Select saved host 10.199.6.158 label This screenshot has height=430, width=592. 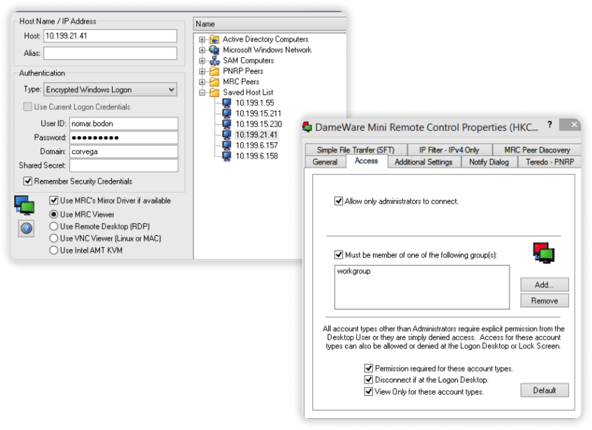(x=257, y=156)
